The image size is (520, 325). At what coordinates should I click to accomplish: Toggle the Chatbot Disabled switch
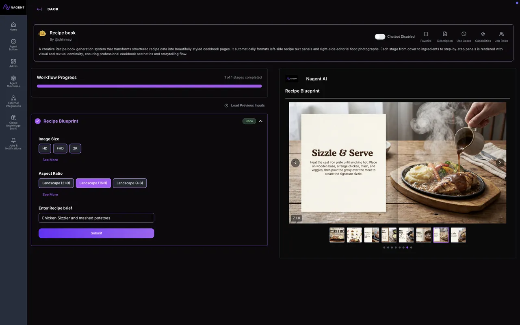[380, 37]
